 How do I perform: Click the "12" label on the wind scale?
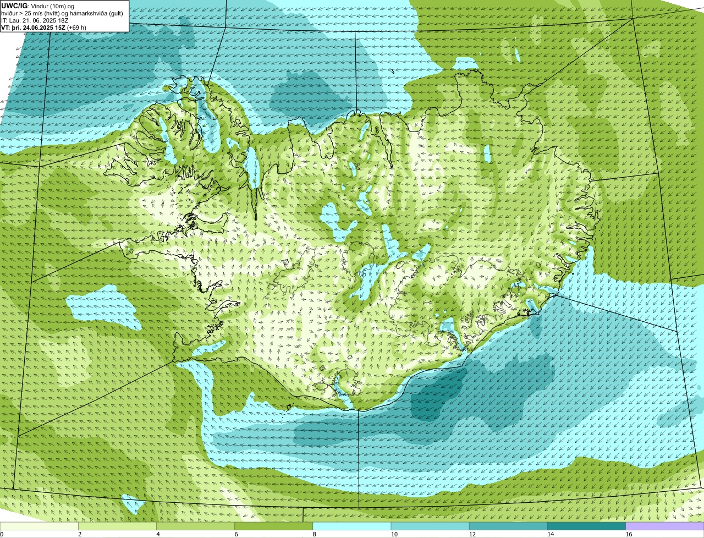click(472, 534)
